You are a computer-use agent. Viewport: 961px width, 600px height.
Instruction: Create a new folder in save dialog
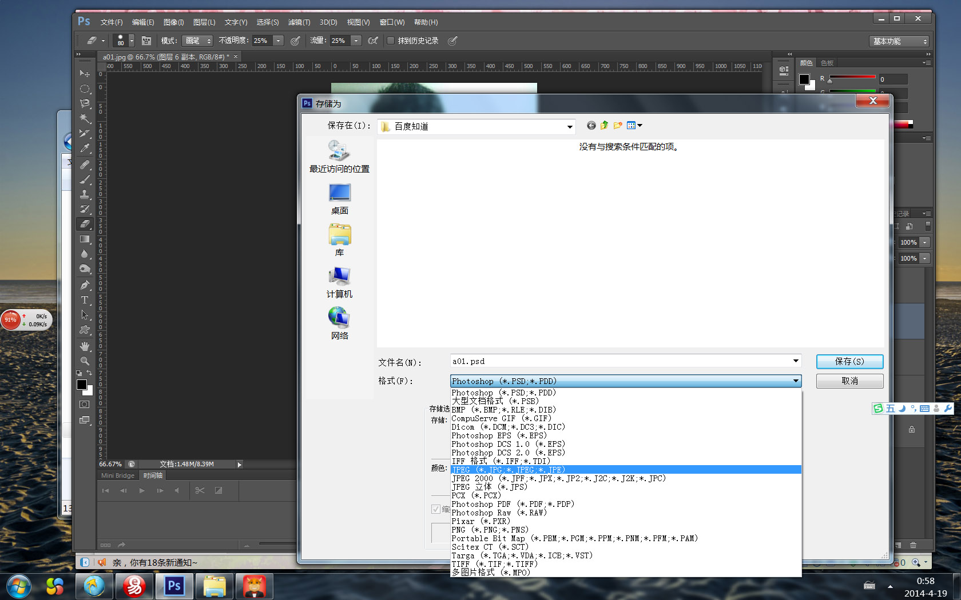point(618,126)
